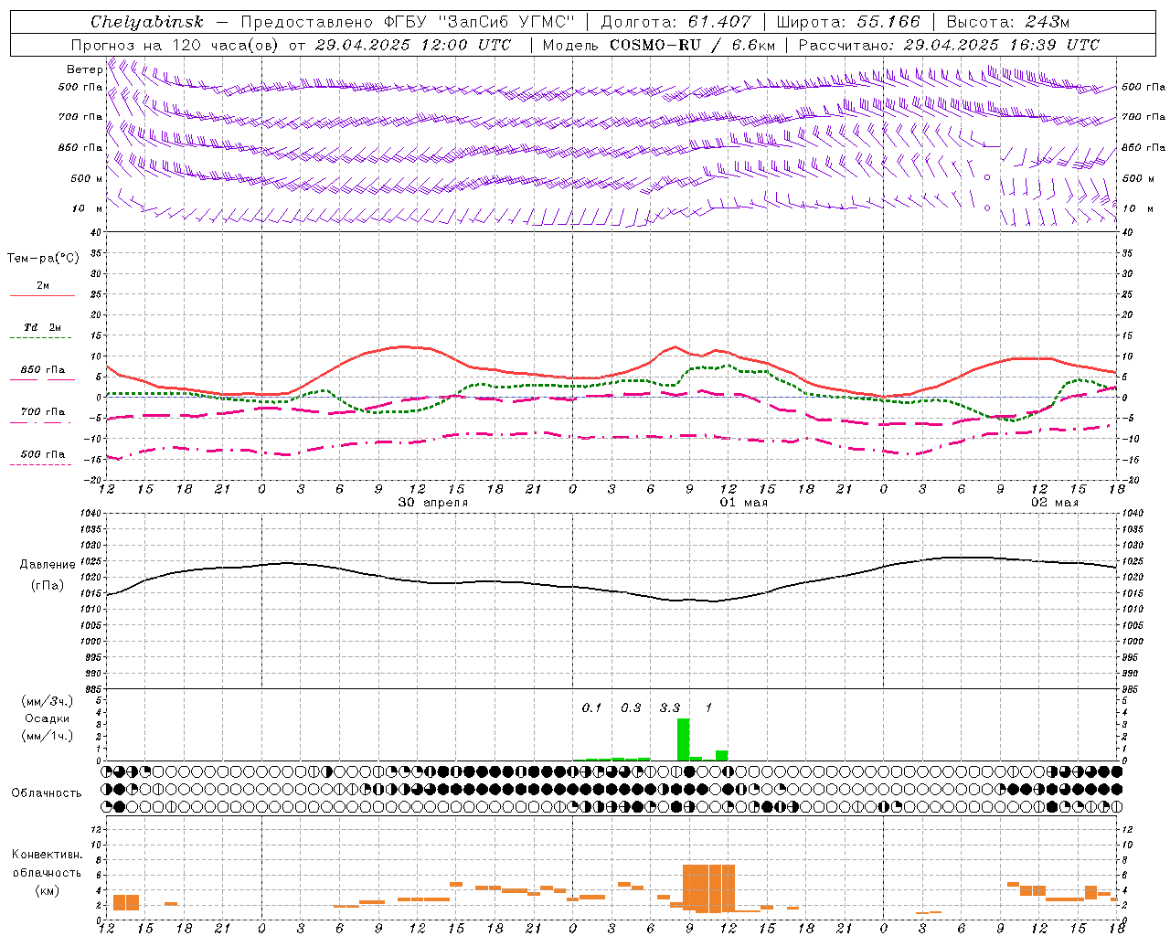Click the Chelyabinsk station title
The height and width of the screenshot is (936, 1170).
147,22
